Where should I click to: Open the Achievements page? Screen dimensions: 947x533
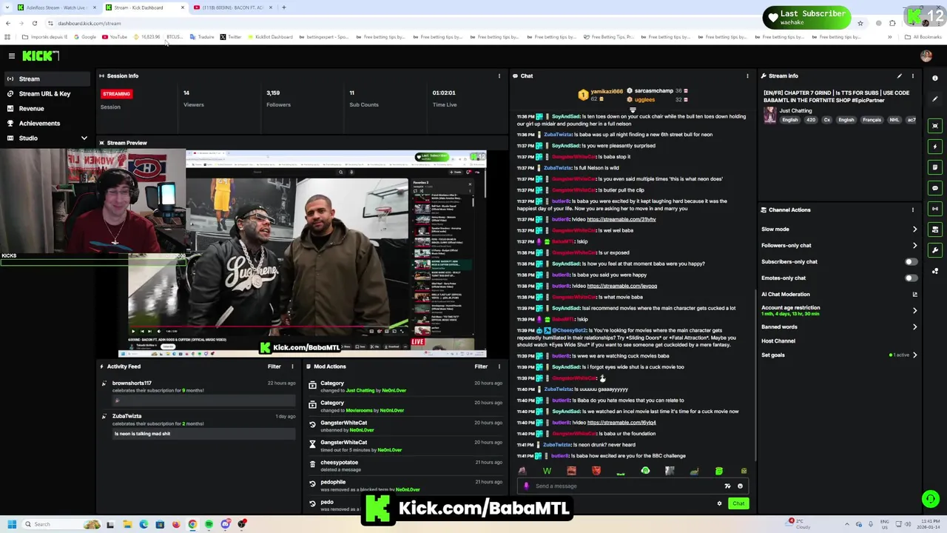[x=46, y=123]
